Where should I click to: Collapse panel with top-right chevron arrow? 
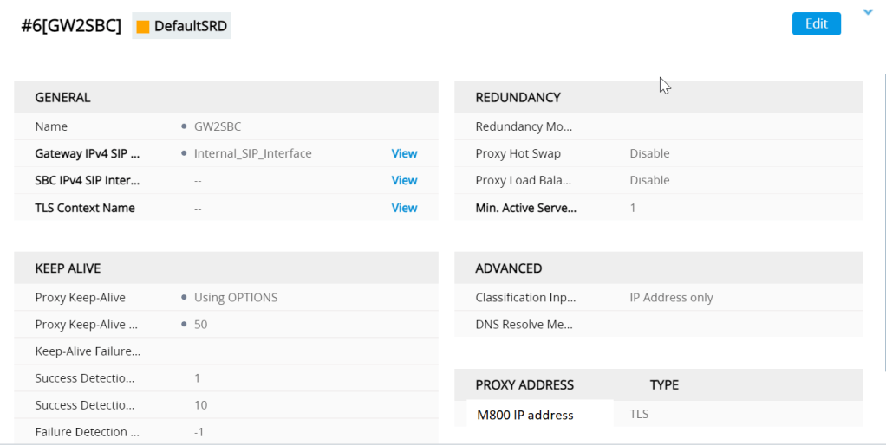[x=868, y=12]
